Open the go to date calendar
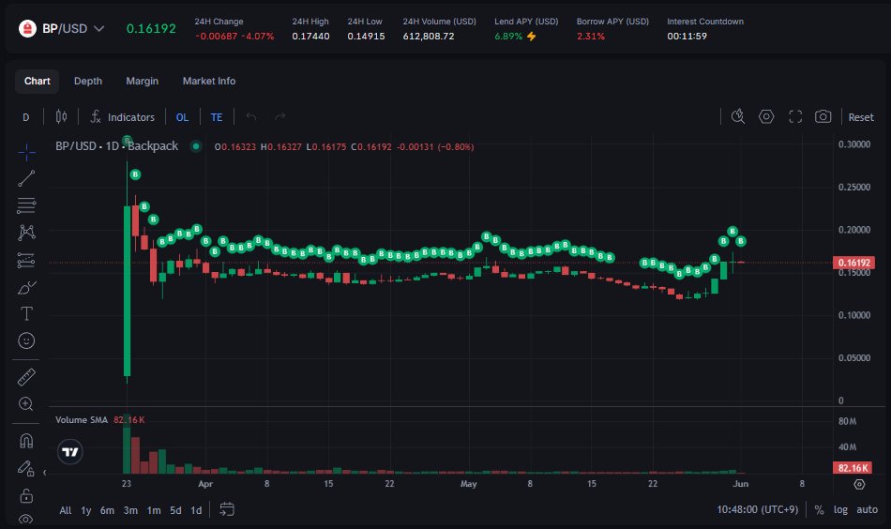891x529 pixels. (227, 509)
